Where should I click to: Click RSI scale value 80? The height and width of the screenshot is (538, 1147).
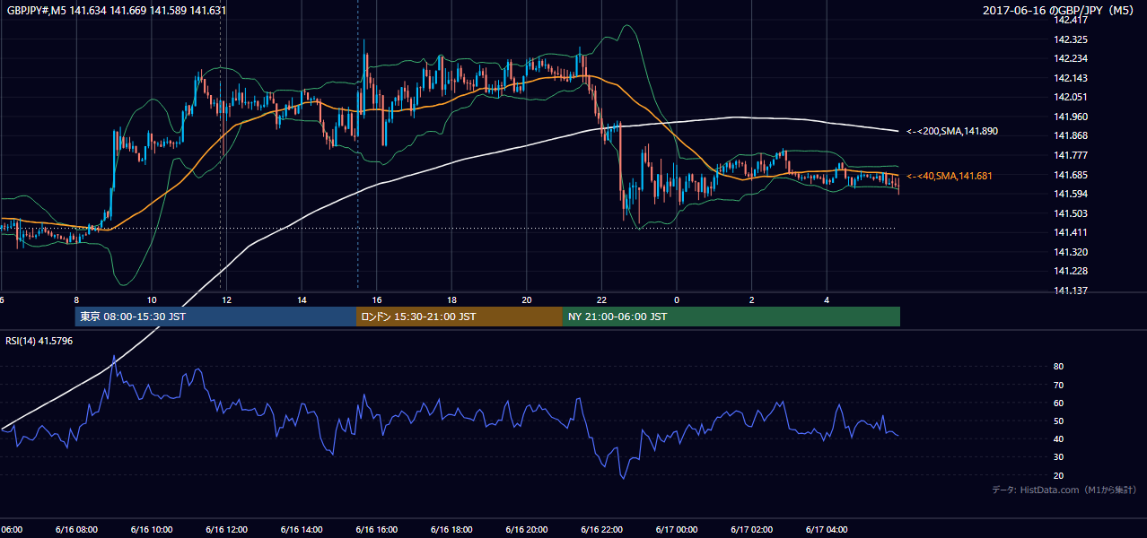pos(1059,367)
